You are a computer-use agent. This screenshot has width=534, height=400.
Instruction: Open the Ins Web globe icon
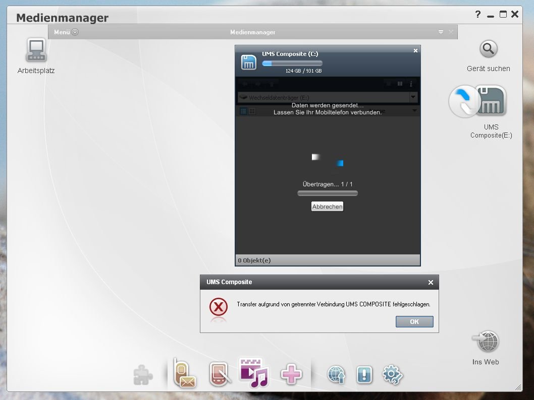point(486,341)
